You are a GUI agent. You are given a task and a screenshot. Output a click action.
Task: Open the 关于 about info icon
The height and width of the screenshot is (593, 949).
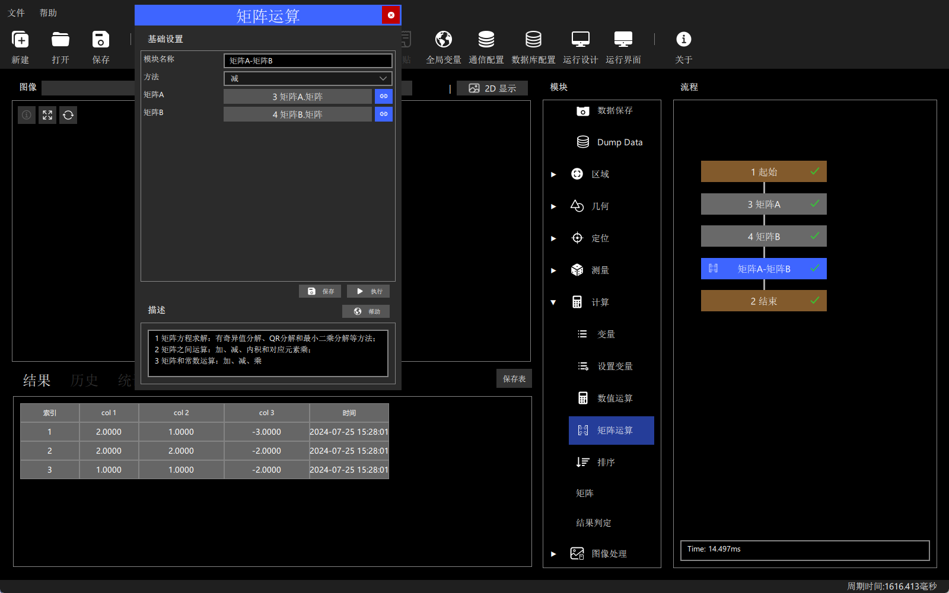click(x=683, y=39)
